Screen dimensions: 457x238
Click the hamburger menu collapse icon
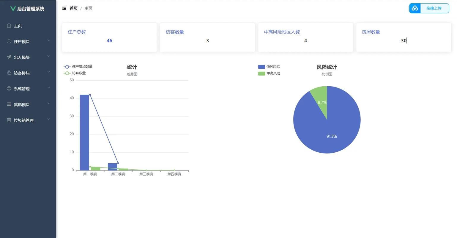tap(64, 8)
